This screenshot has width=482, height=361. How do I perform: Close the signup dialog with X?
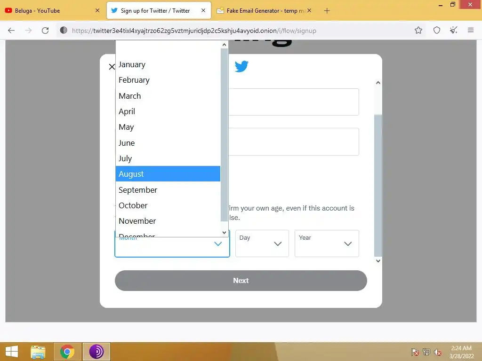point(112,67)
